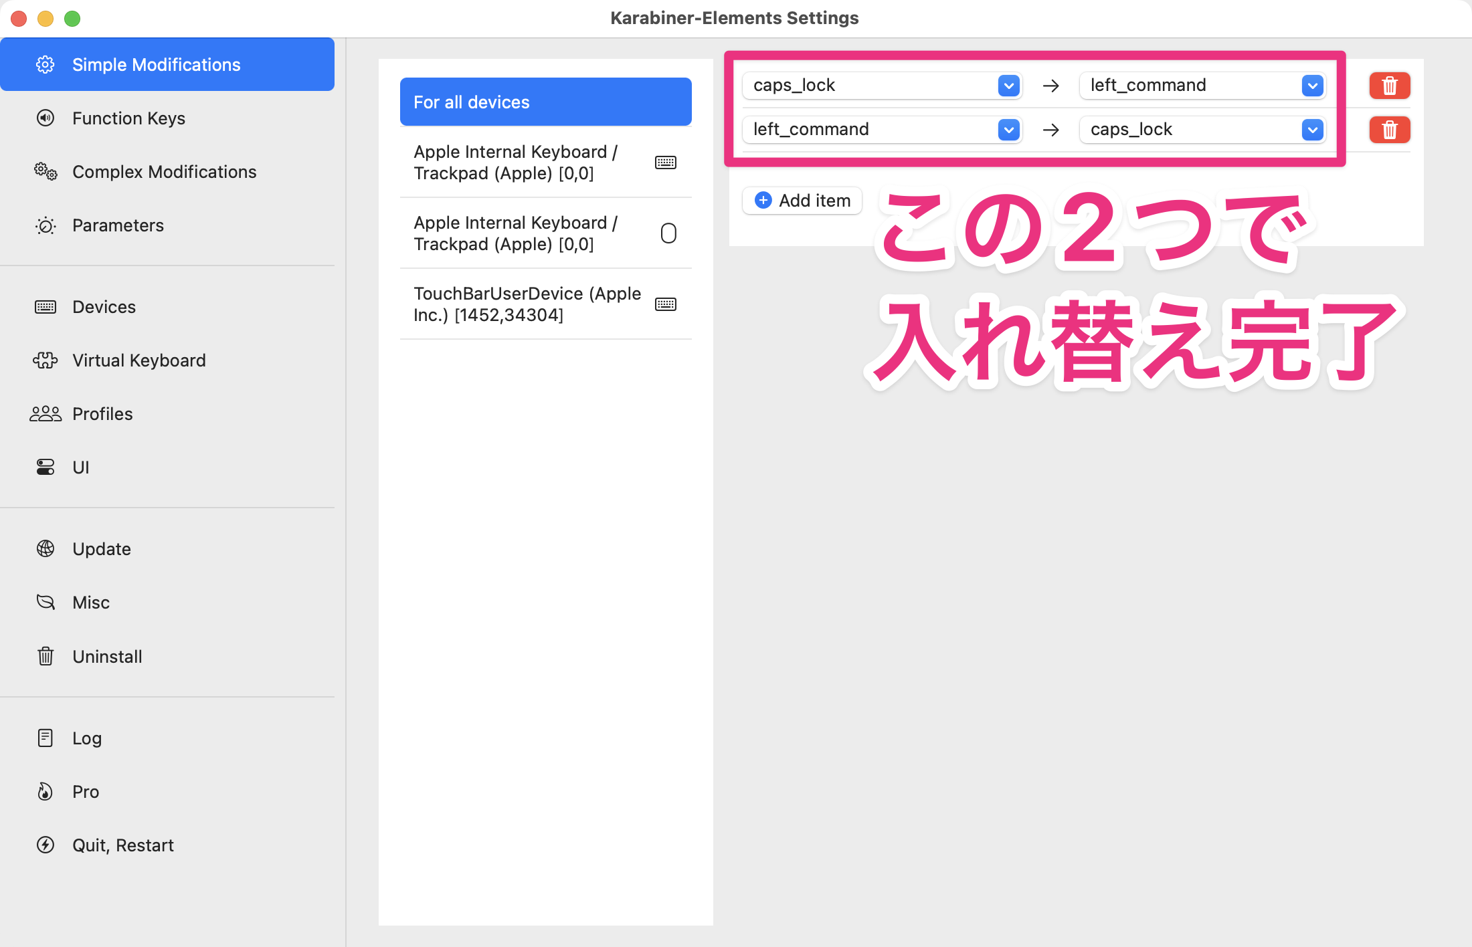Screen dimensions: 1472x947
Task: Click the Function Keys speaker icon
Action: (x=45, y=118)
